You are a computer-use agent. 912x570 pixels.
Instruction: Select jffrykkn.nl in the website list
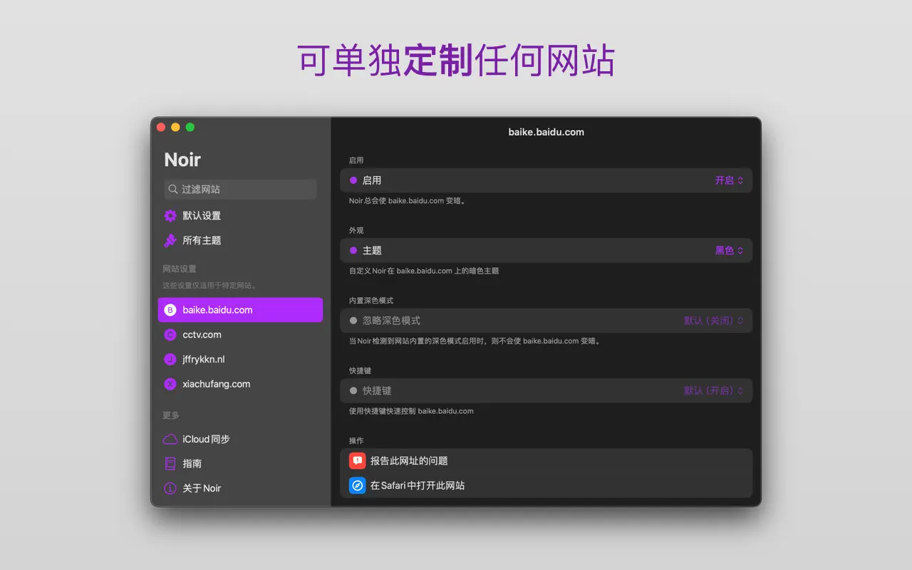pyautogui.click(x=240, y=359)
